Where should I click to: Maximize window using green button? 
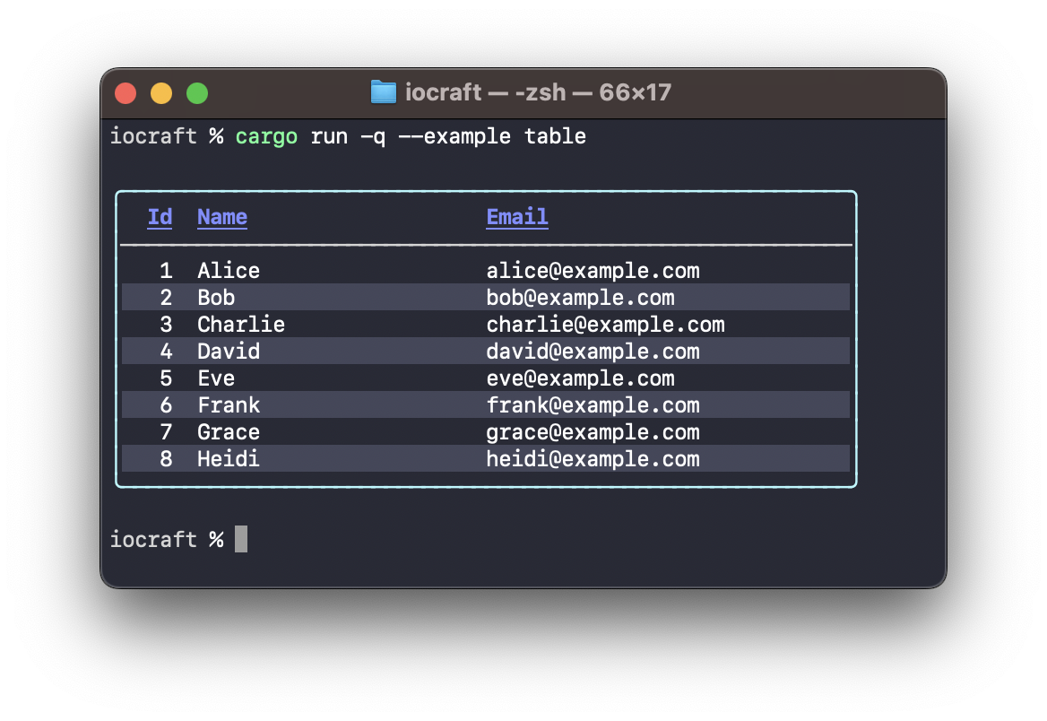197,93
